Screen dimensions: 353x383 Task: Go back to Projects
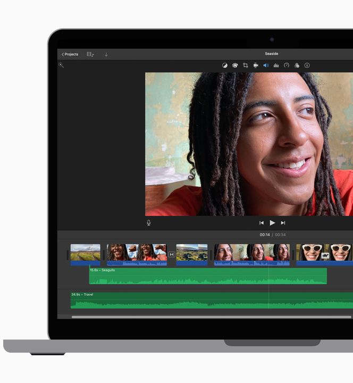pos(70,54)
